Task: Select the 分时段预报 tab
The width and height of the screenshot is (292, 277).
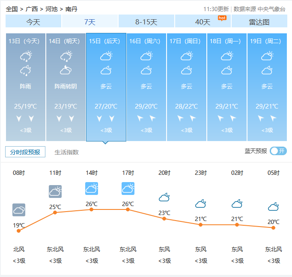Action: pyautogui.click(x=25, y=152)
